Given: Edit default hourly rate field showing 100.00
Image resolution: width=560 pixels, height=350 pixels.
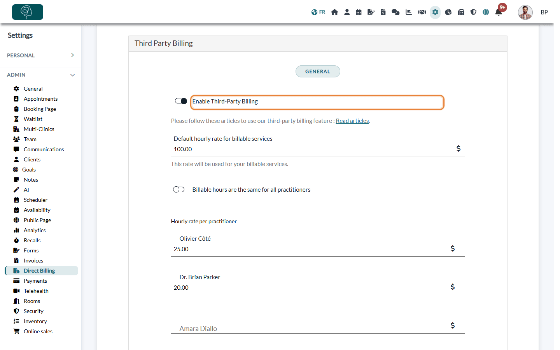Looking at the screenshot, I should [318, 149].
